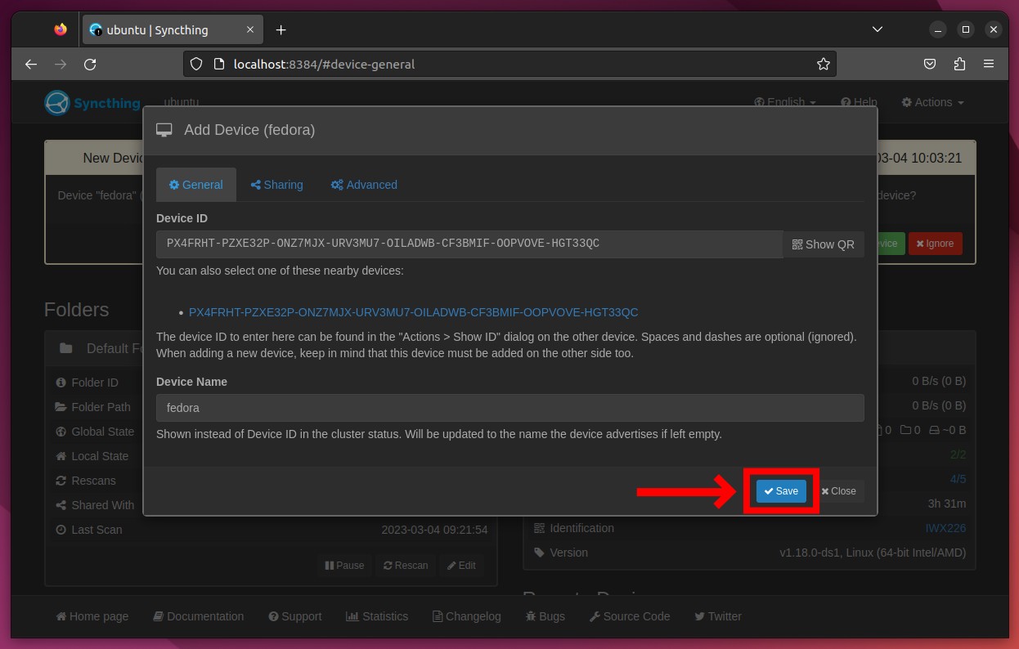This screenshot has width=1019, height=649.
Task: Open Firefox hamburger application menu
Action: 989,64
